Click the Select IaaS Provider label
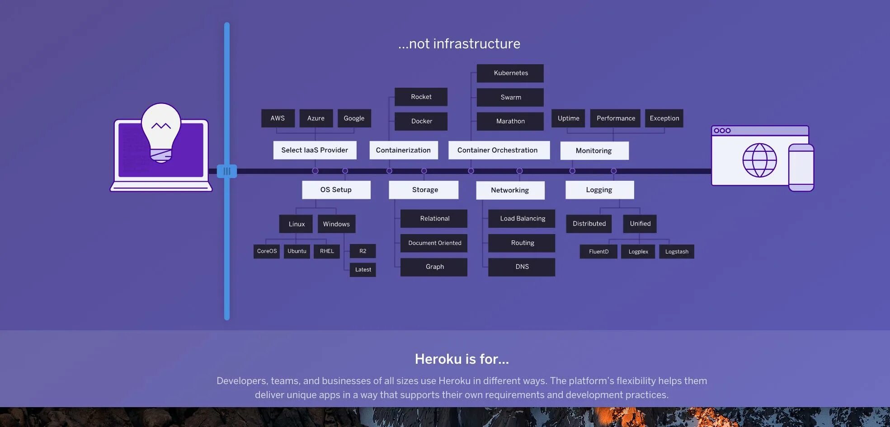This screenshot has width=890, height=427. pos(315,150)
